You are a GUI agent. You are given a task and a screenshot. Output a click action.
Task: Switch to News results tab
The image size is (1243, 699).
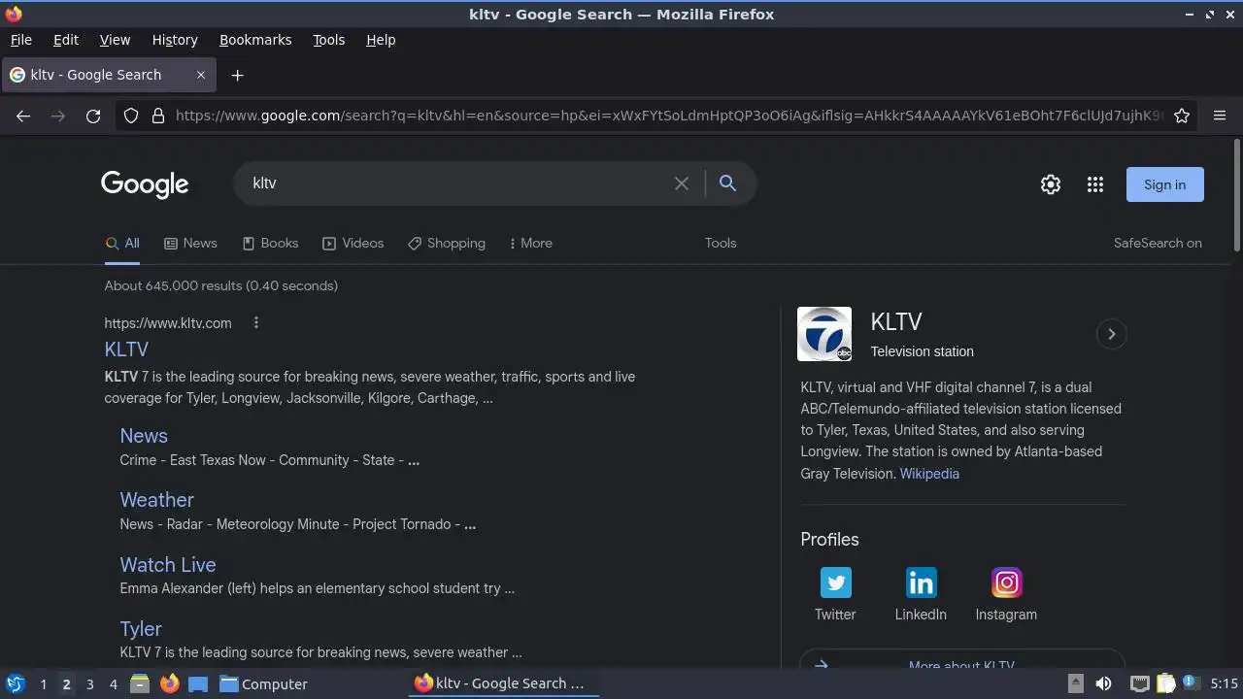click(190, 244)
